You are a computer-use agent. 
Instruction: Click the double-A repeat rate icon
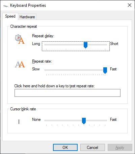20,64
